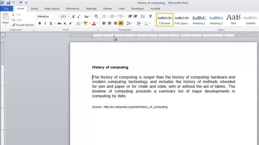Center the text
Viewport: 259px width, 145px height.
pyautogui.click(x=110, y=23)
